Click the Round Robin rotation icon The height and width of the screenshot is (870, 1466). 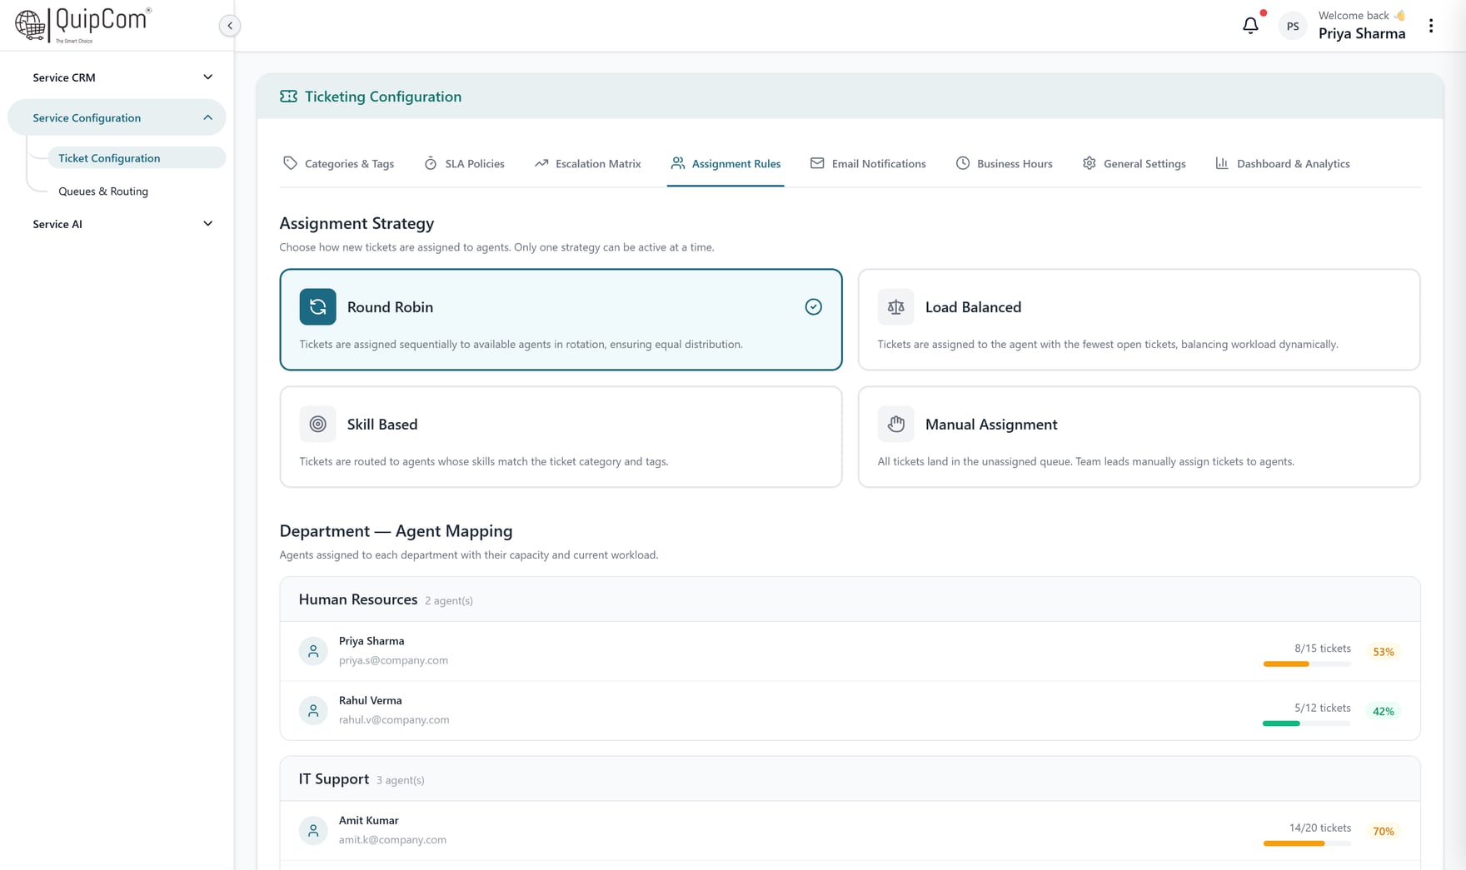pyautogui.click(x=317, y=307)
